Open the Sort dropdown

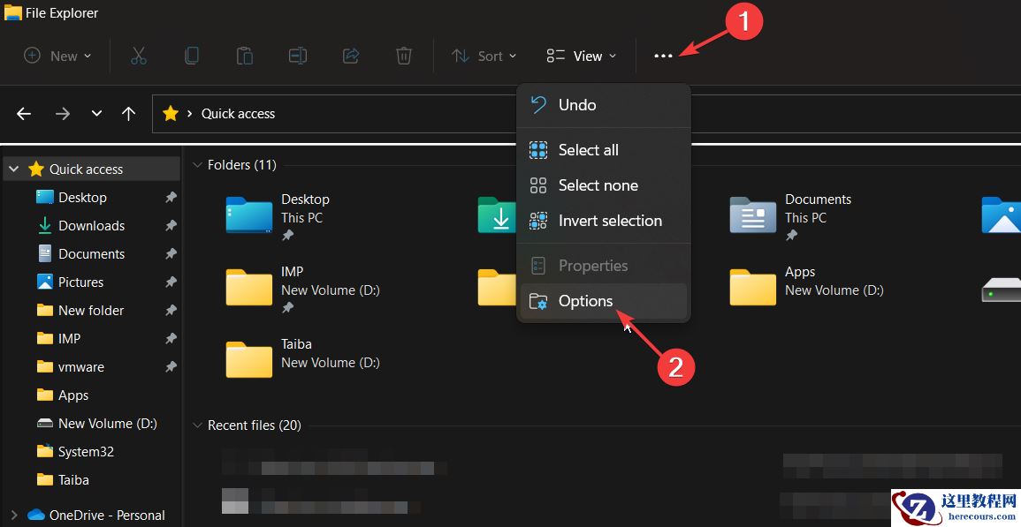[x=484, y=56]
